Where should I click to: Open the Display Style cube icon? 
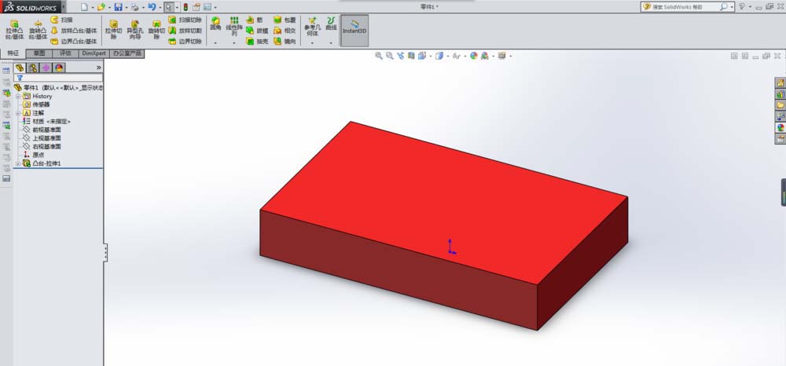[x=439, y=56]
